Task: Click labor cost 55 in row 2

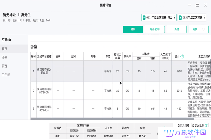Action: [166, 91]
